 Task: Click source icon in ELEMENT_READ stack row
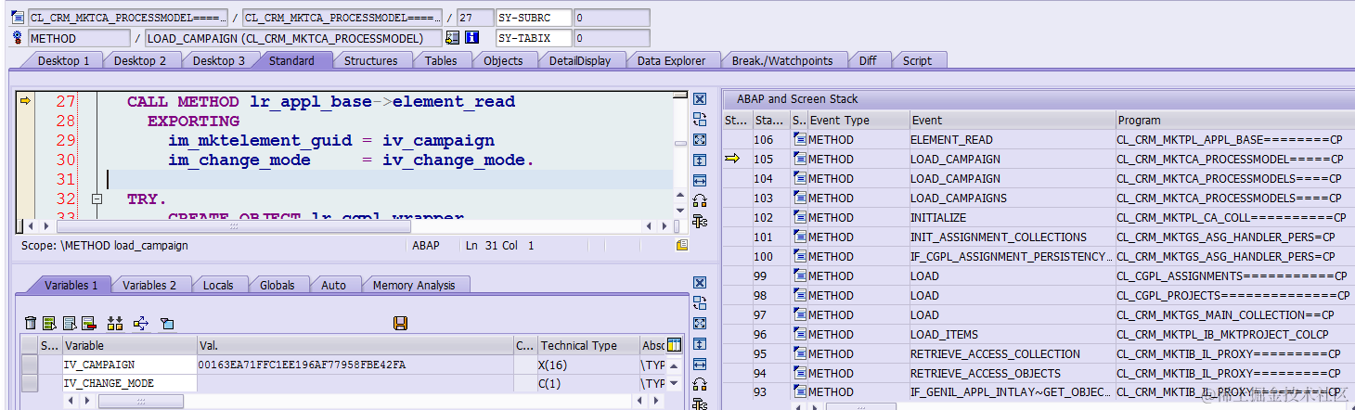(799, 139)
